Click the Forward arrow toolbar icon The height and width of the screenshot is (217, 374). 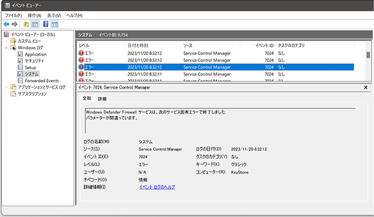15,24
